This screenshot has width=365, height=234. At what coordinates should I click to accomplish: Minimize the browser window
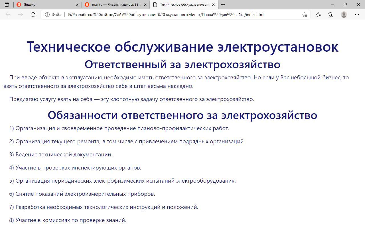[332, 5]
